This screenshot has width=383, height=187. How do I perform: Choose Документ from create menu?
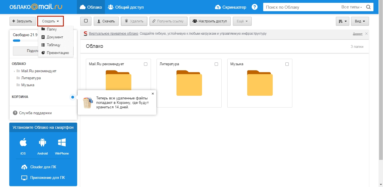pos(55,37)
